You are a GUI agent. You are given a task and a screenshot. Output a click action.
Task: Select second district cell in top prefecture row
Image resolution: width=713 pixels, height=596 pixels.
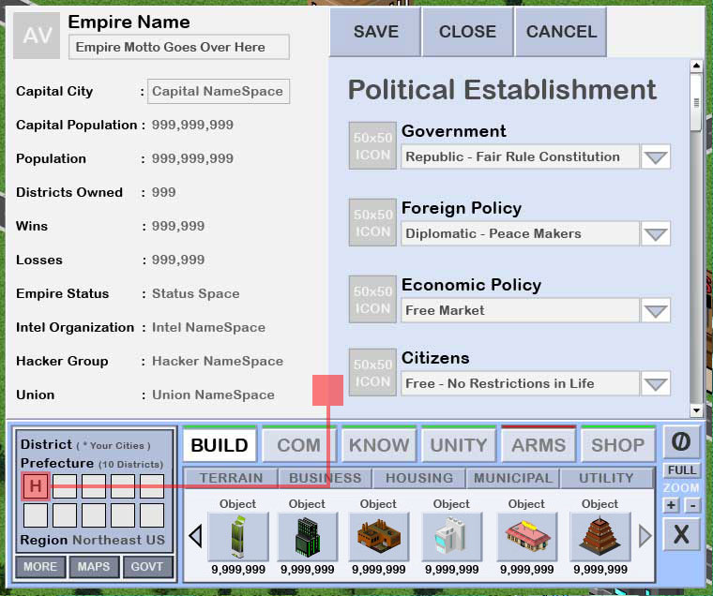tap(65, 486)
